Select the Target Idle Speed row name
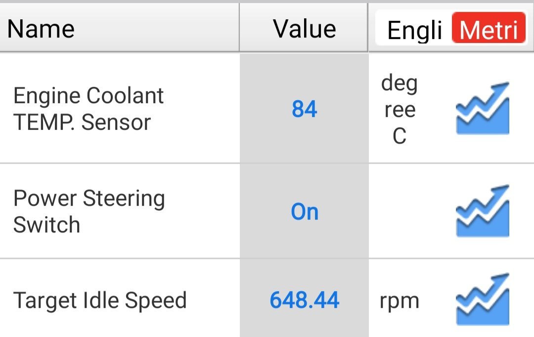The height and width of the screenshot is (337, 534). tap(100, 300)
